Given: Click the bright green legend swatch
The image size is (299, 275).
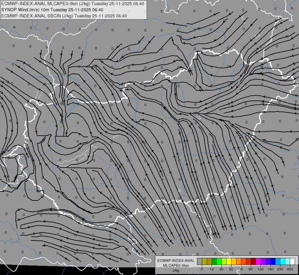Looking at the screenshot, I should (219, 261).
